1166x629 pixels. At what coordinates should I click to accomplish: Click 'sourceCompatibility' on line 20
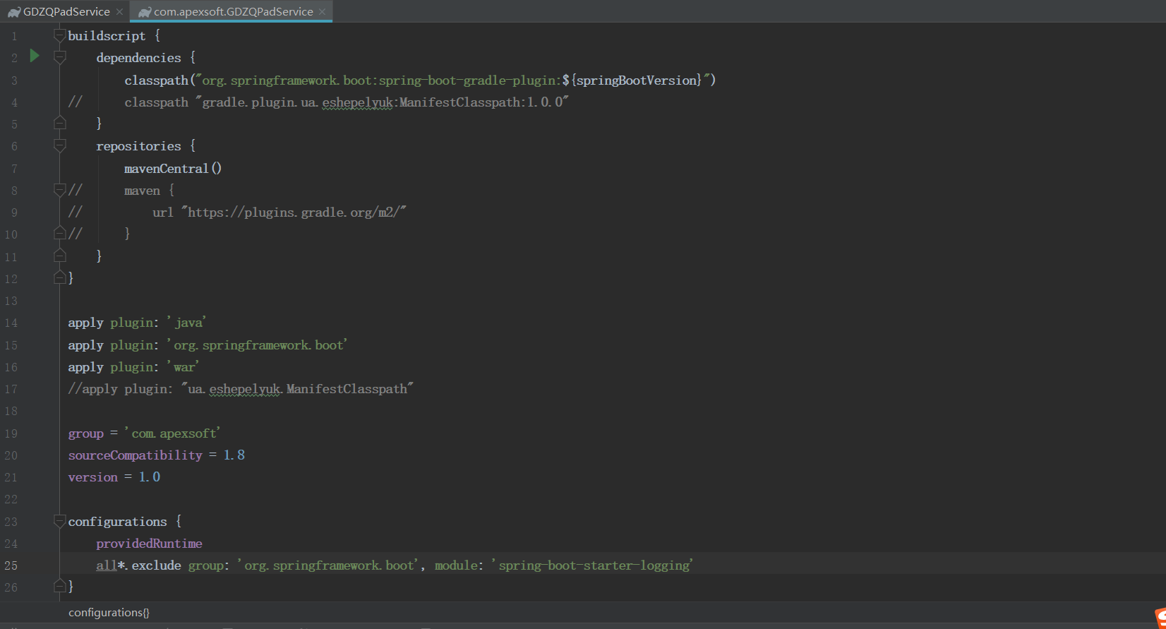[x=135, y=455]
